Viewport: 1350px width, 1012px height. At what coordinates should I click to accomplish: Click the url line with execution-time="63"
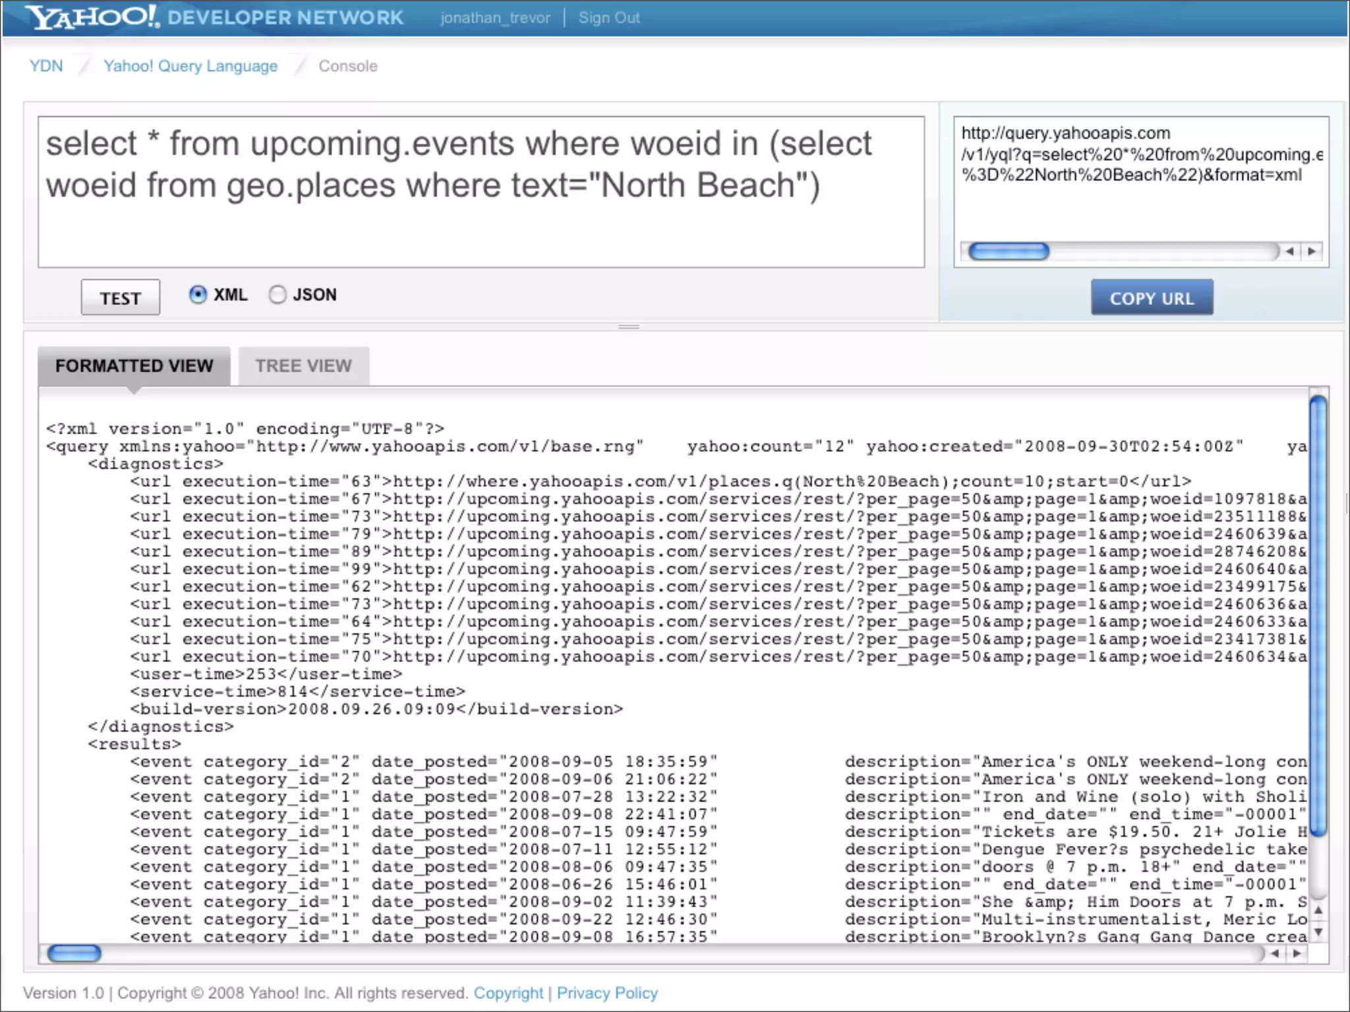pyautogui.click(x=660, y=482)
